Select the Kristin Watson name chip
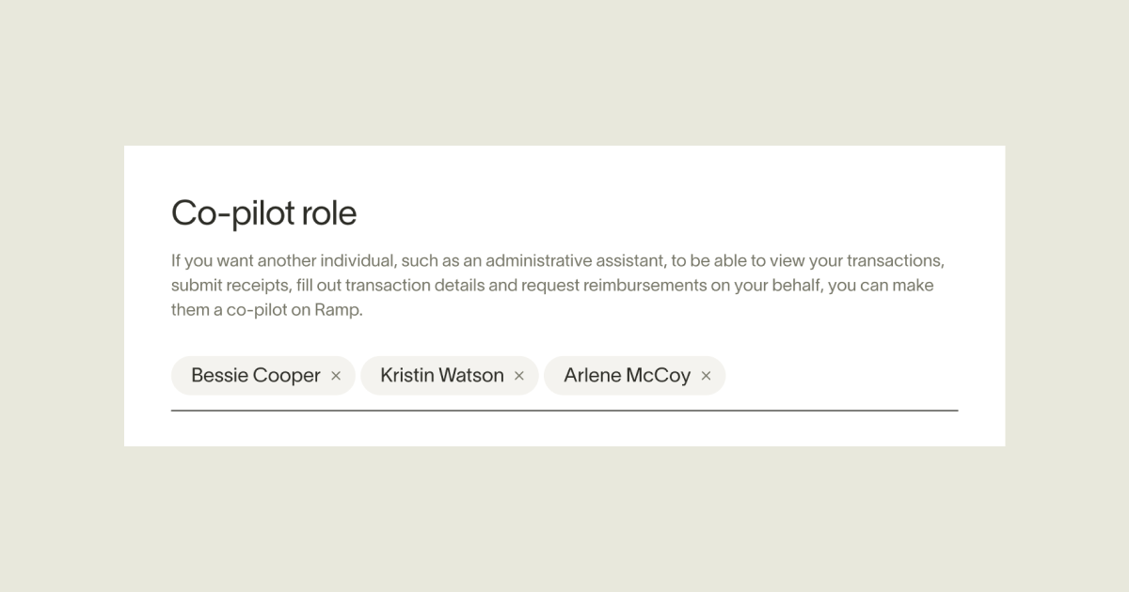 tap(441, 376)
